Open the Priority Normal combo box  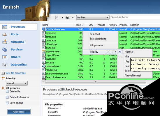click(17, 83)
